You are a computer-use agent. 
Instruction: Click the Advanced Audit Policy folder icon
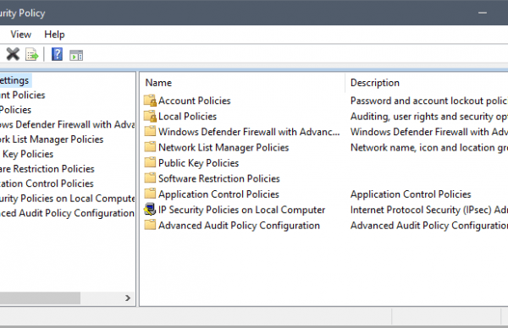click(150, 225)
